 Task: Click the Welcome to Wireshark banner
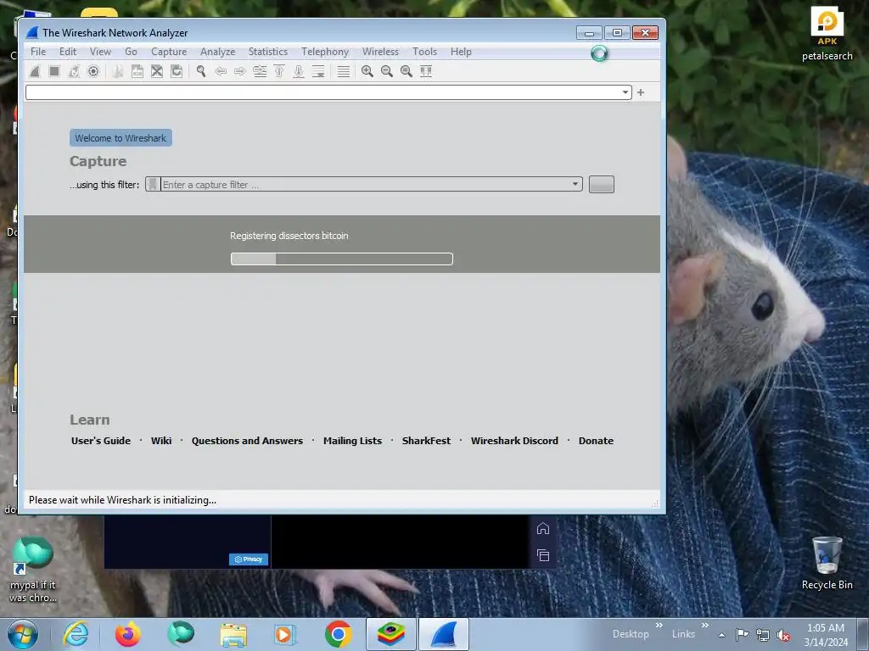[121, 138]
